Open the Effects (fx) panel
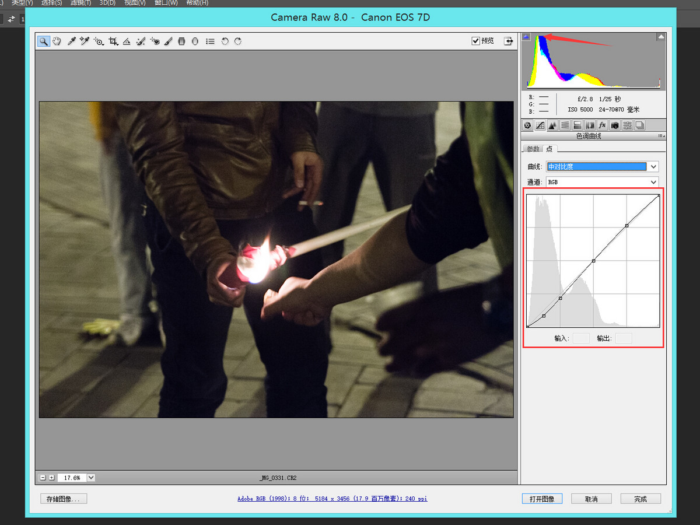Viewport: 700px width, 525px height. (x=602, y=125)
